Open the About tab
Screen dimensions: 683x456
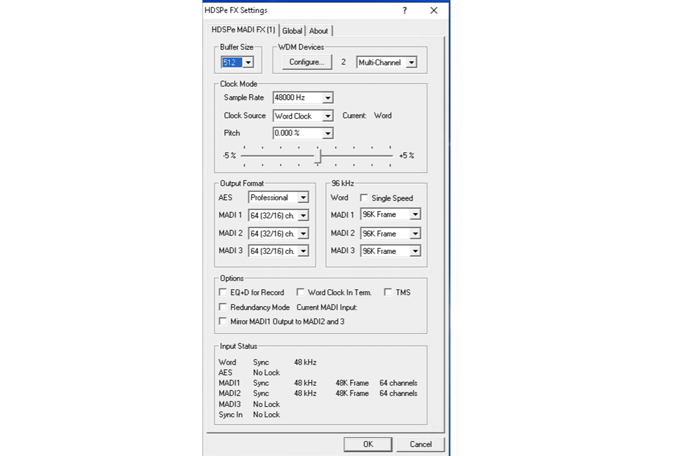coord(319,31)
